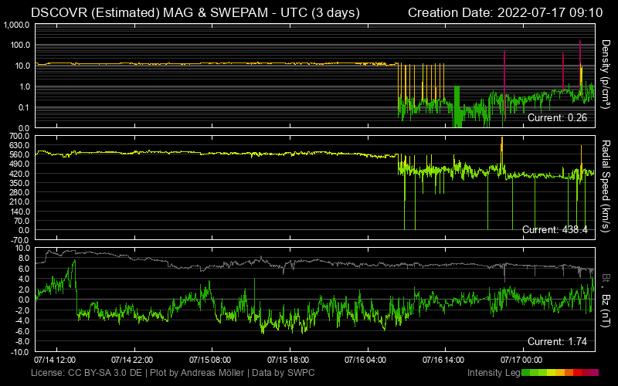Viewport: 618px width, 386px height.
Task: Click the 210.0 speed axis tick
Action: (20, 201)
